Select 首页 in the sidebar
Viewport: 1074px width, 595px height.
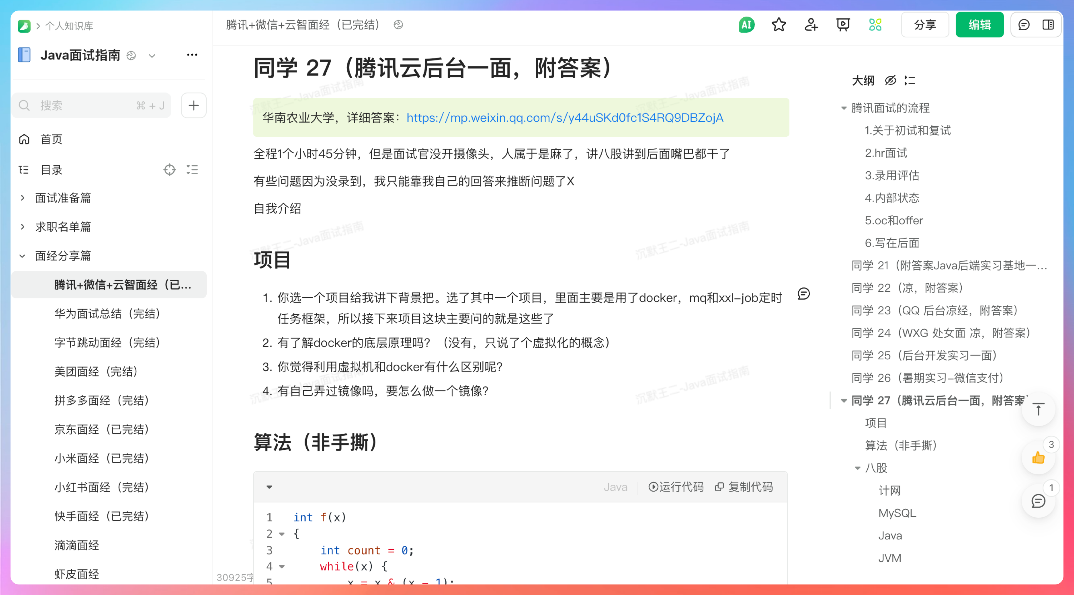click(x=51, y=139)
